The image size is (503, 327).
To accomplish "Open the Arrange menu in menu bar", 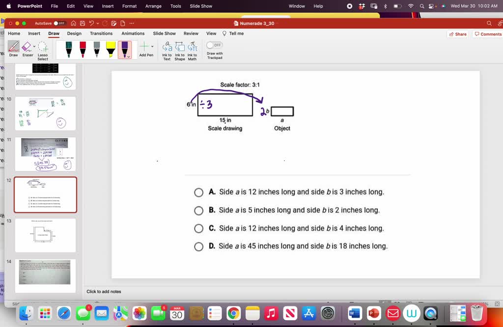I will click(153, 6).
